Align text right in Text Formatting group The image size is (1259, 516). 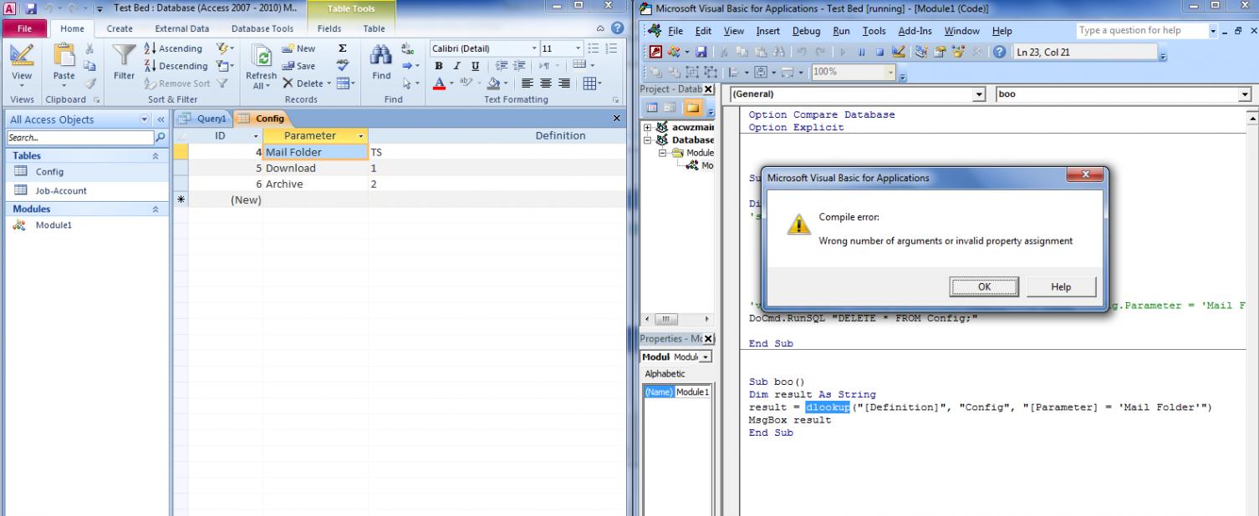(x=564, y=83)
